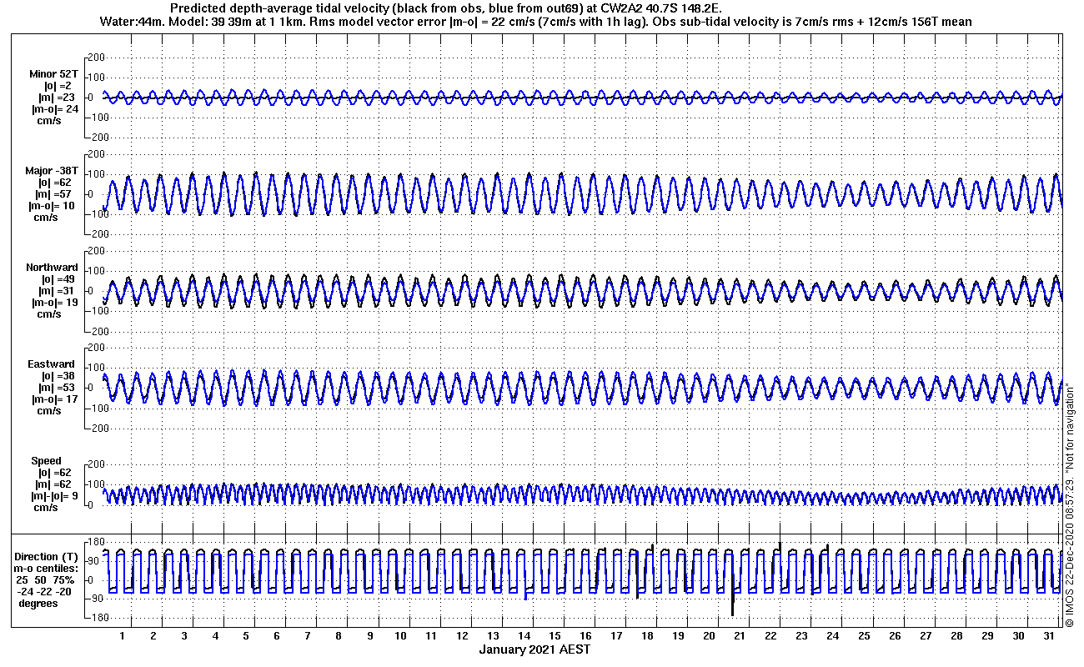Click '|m-o|= 10' in the Major panel
This screenshot has height=667, width=1084.
(x=53, y=206)
